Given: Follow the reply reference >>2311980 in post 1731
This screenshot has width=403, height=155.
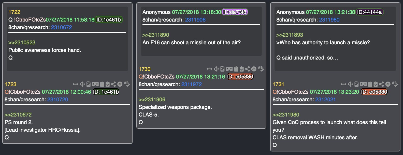Looking at the screenshot, I should click(286, 115).
